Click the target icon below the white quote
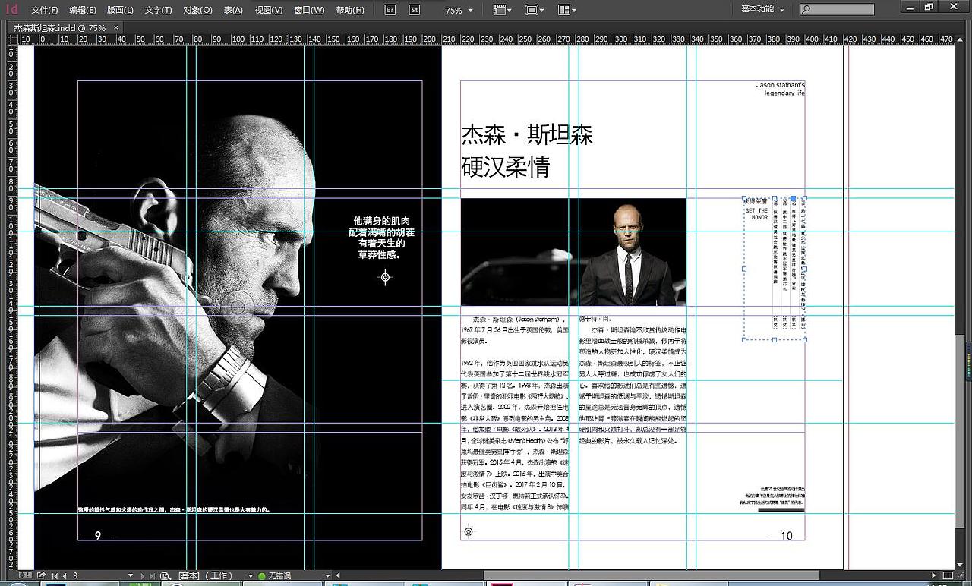 click(385, 277)
